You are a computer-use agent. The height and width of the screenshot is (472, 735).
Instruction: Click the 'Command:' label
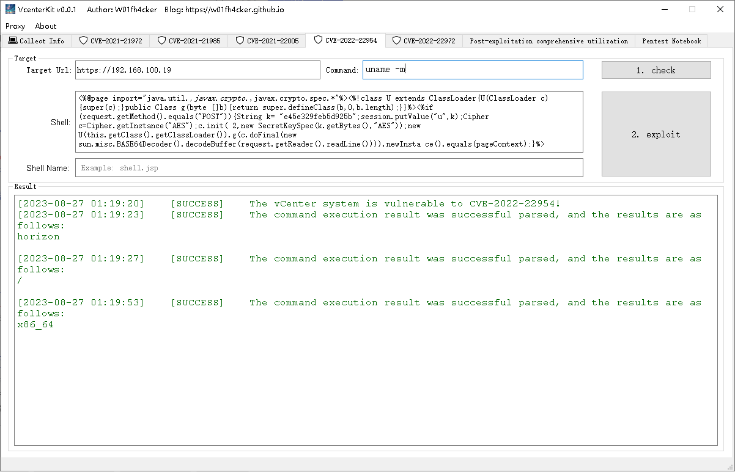[x=342, y=70]
